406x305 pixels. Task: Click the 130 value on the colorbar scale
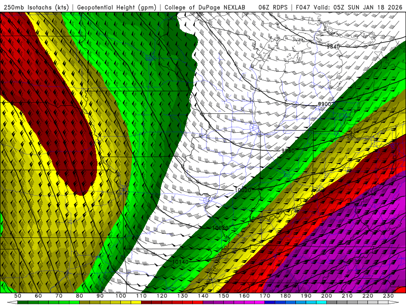pos(182,296)
